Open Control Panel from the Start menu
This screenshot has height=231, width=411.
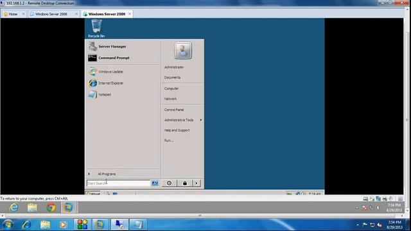[174, 110]
